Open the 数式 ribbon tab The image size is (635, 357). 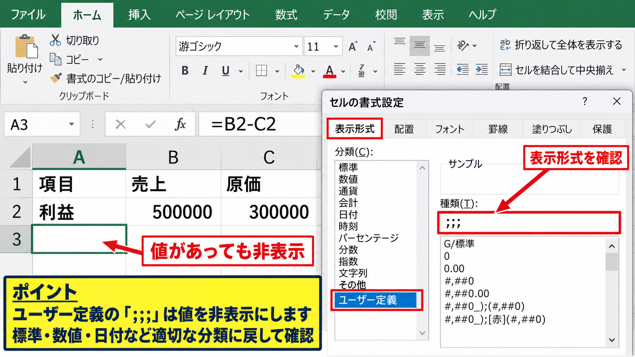coord(286,14)
